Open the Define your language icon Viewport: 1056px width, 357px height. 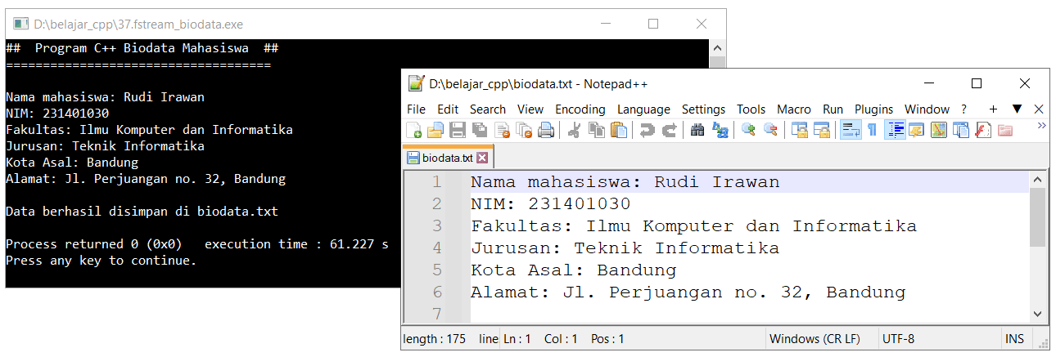click(916, 130)
